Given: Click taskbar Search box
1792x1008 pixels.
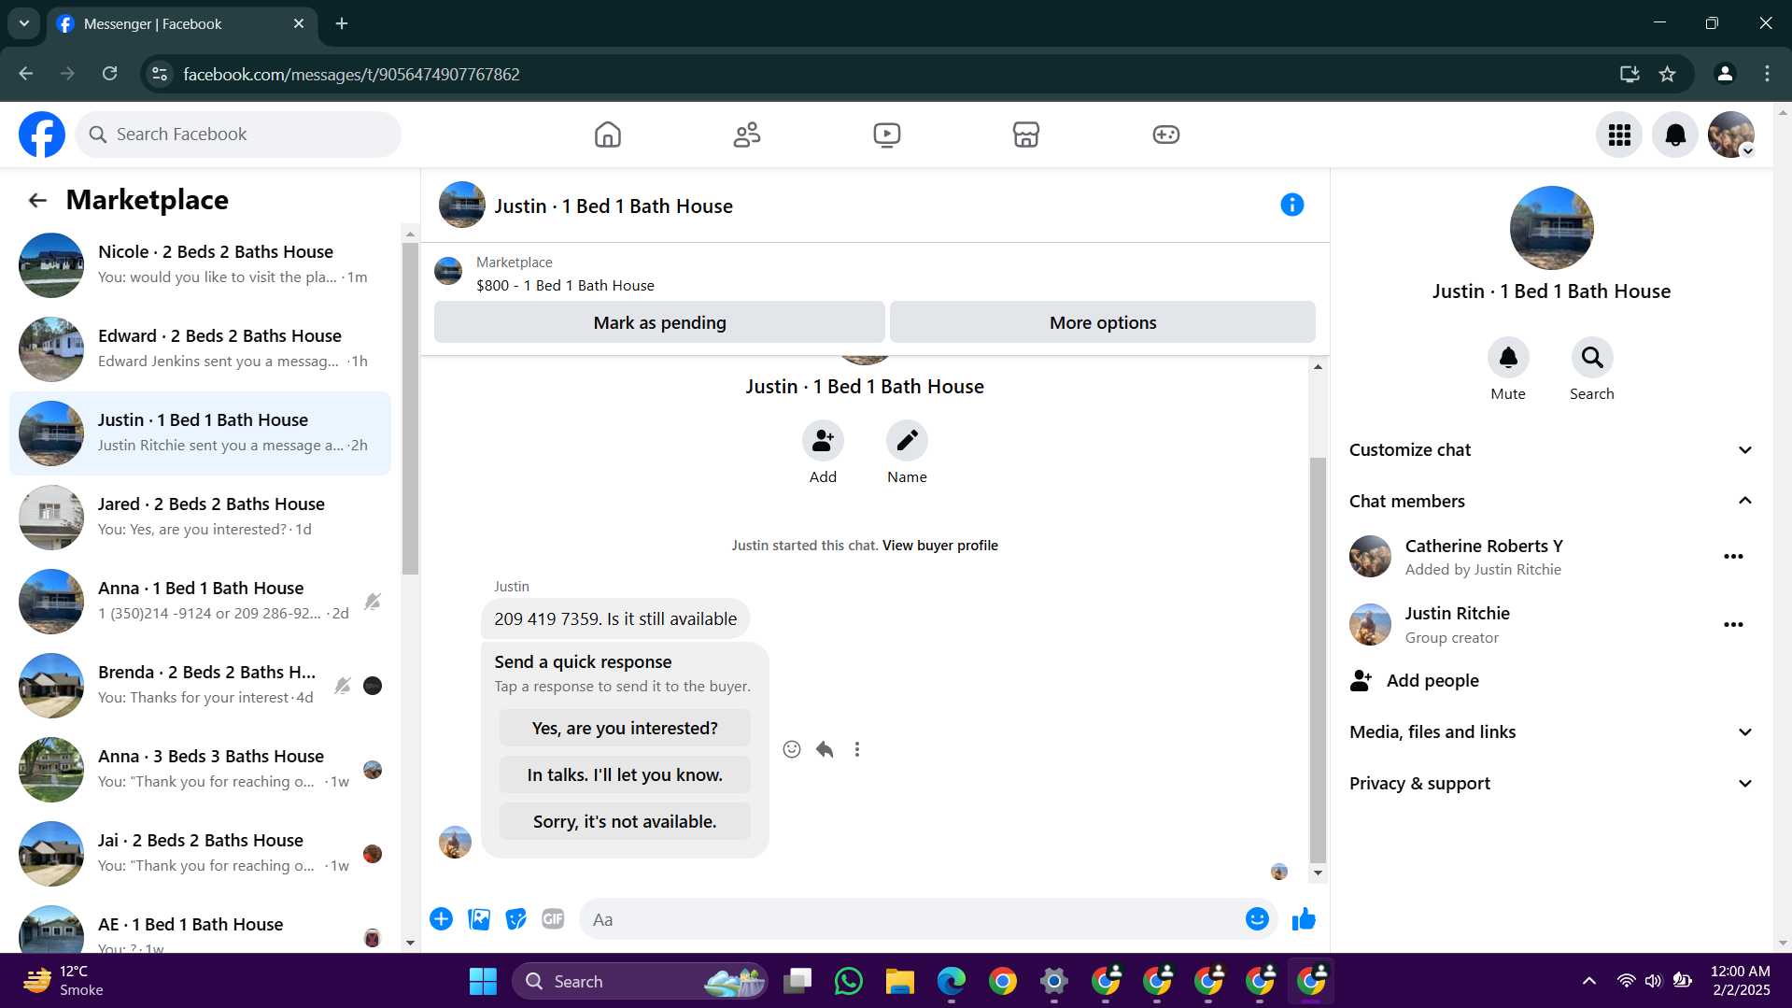Looking at the screenshot, I should click(x=640, y=981).
